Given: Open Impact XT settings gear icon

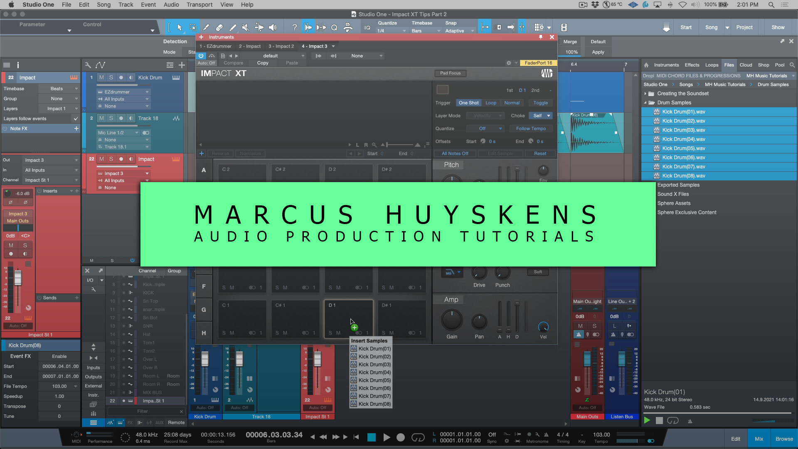Looking at the screenshot, I should point(509,63).
